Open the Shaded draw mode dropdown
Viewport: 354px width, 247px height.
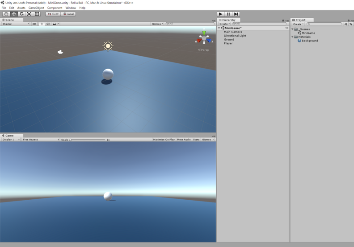16,24
